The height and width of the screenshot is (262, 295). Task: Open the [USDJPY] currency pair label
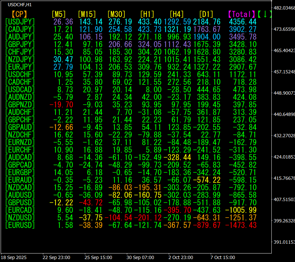(20, 22)
